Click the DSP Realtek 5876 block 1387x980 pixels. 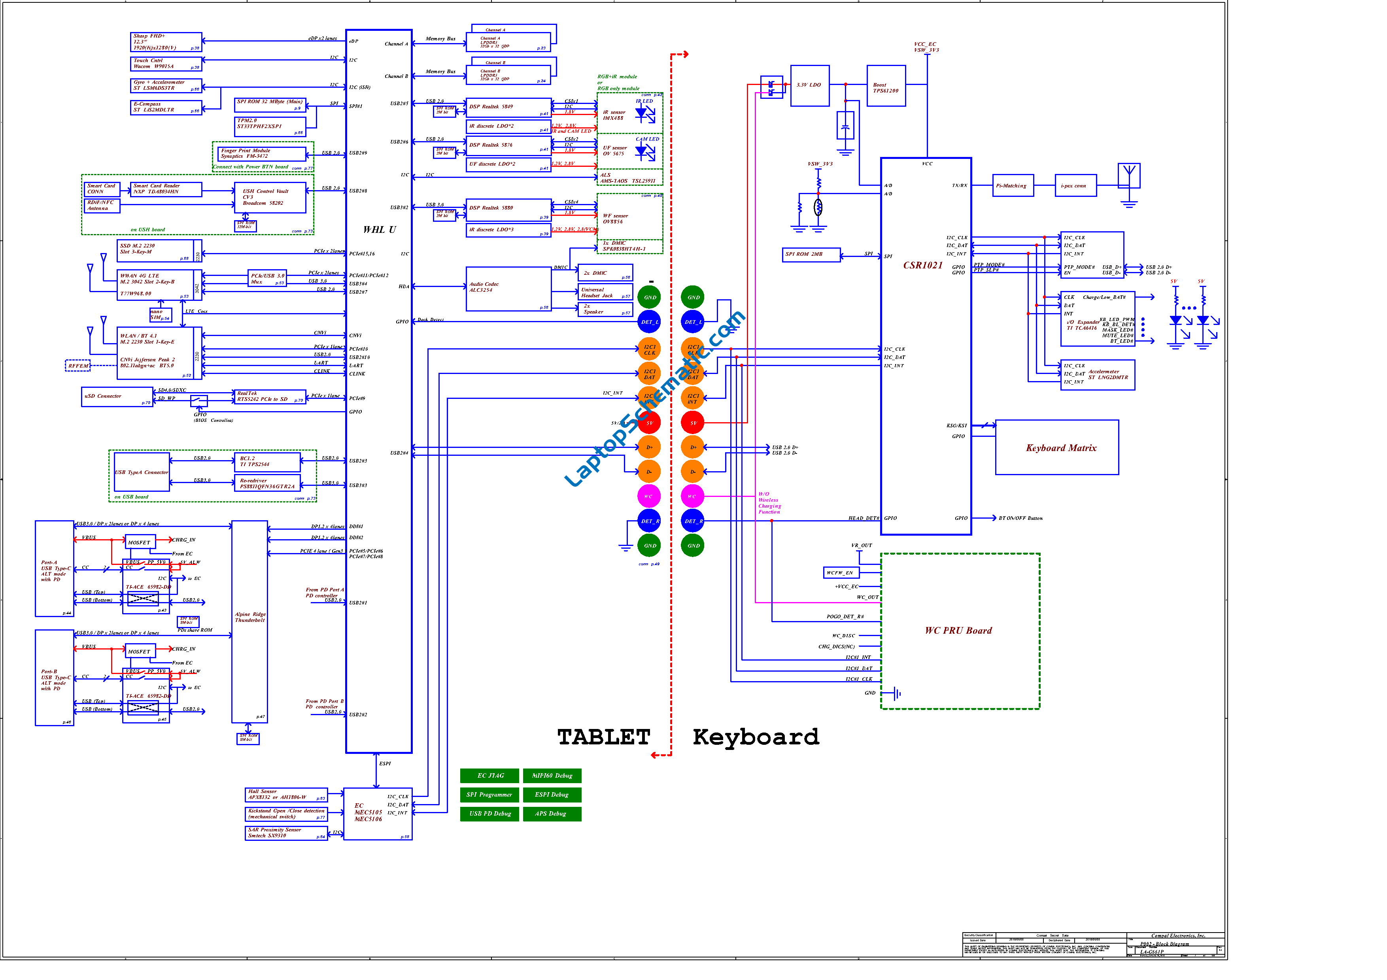click(508, 145)
